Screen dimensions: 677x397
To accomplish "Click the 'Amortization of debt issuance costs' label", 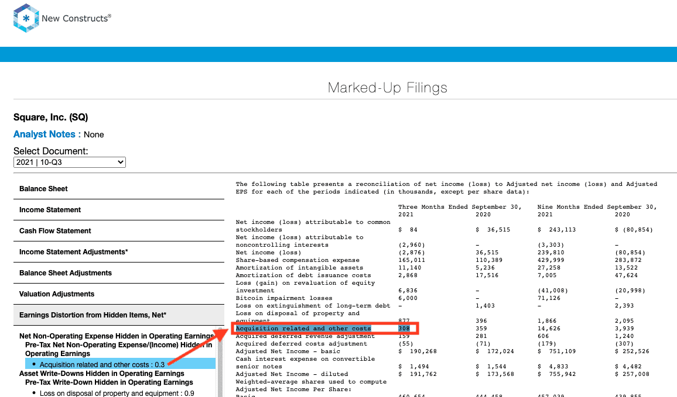I will (303, 275).
